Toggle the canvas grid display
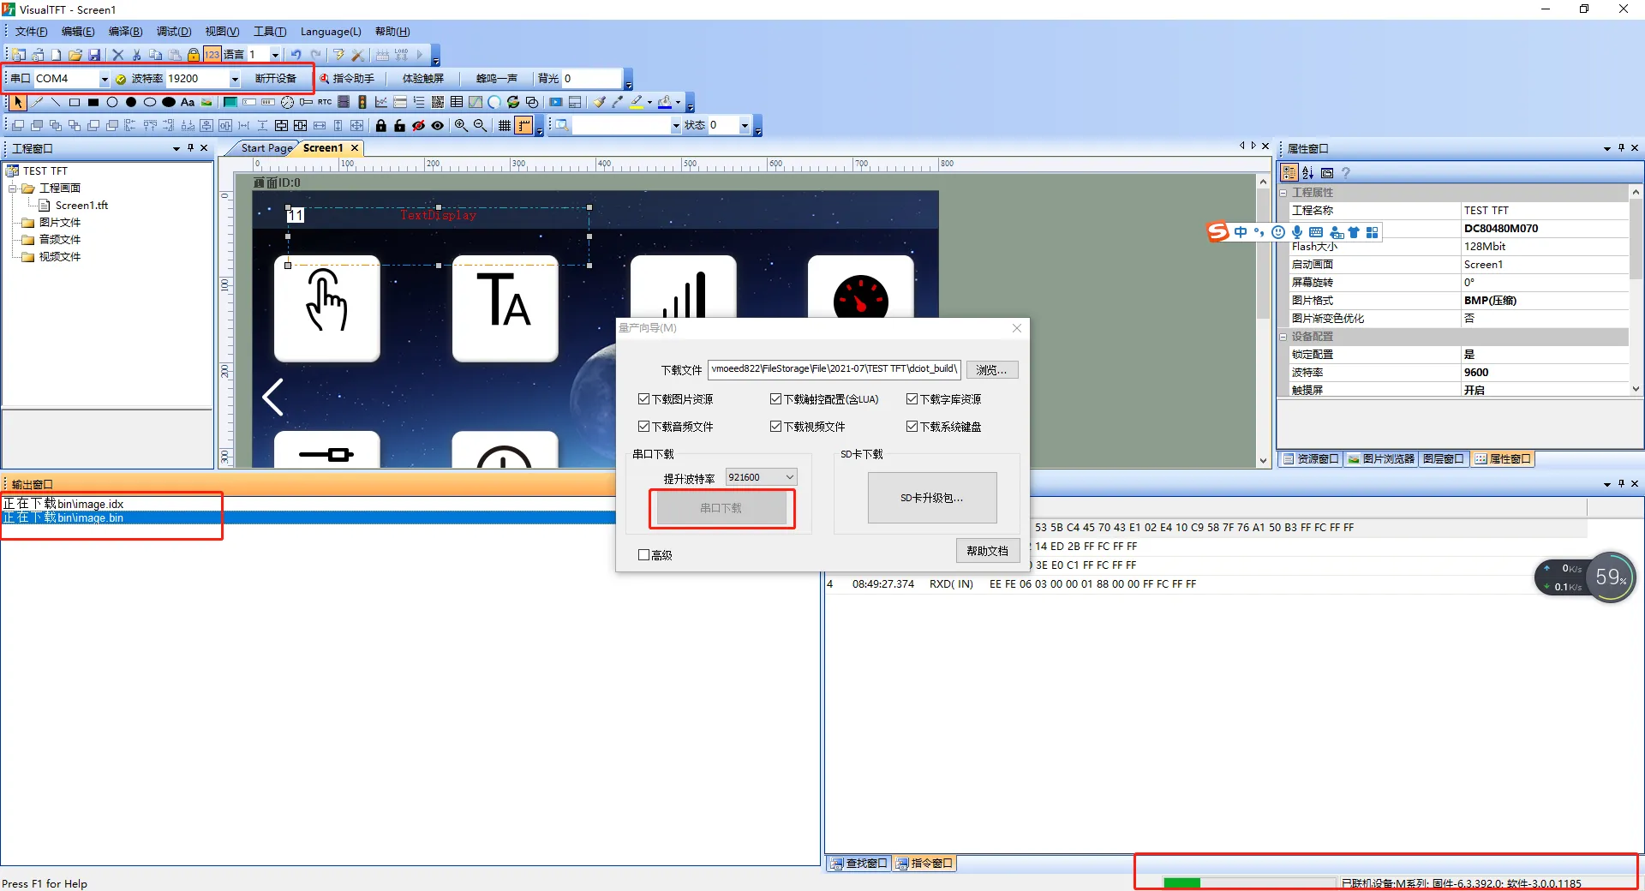This screenshot has width=1645, height=891. pyautogui.click(x=505, y=125)
